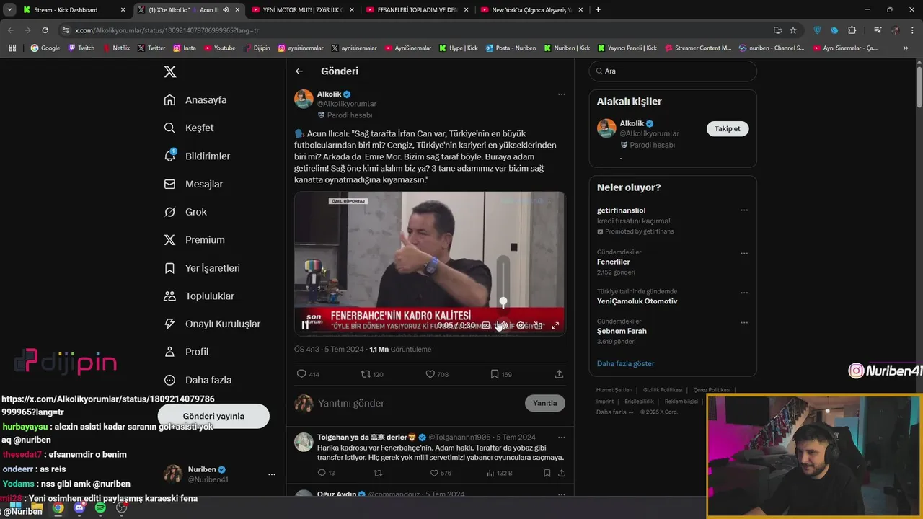Viewport: 923px width, 519px height.
Task: Click the Profil person icon
Action: [x=169, y=352]
